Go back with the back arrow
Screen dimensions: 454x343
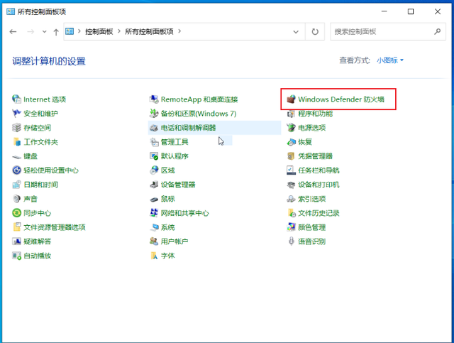click(13, 32)
